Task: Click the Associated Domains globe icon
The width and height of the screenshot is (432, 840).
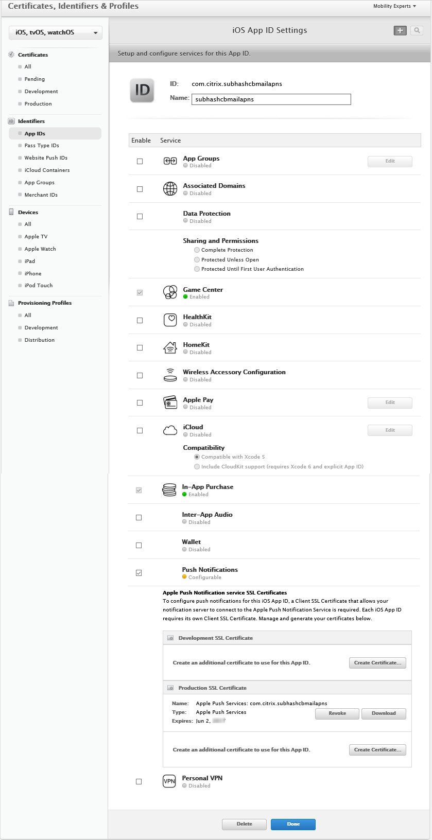Action: coord(170,189)
